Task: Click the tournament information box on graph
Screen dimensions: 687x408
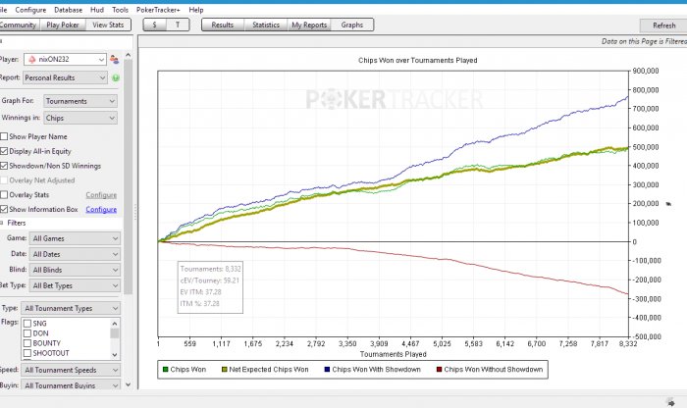Action: click(x=210, y=287)
